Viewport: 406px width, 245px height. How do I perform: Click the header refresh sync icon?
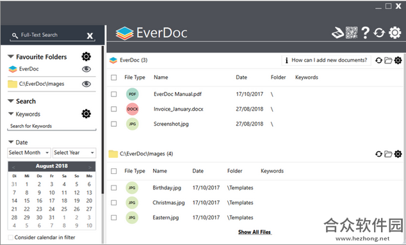(379, 33)
